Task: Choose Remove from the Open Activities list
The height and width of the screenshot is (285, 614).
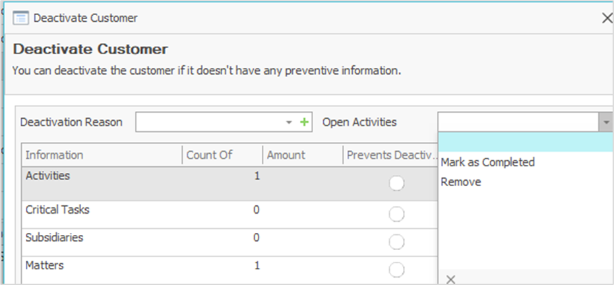Action: click(461, 182)
